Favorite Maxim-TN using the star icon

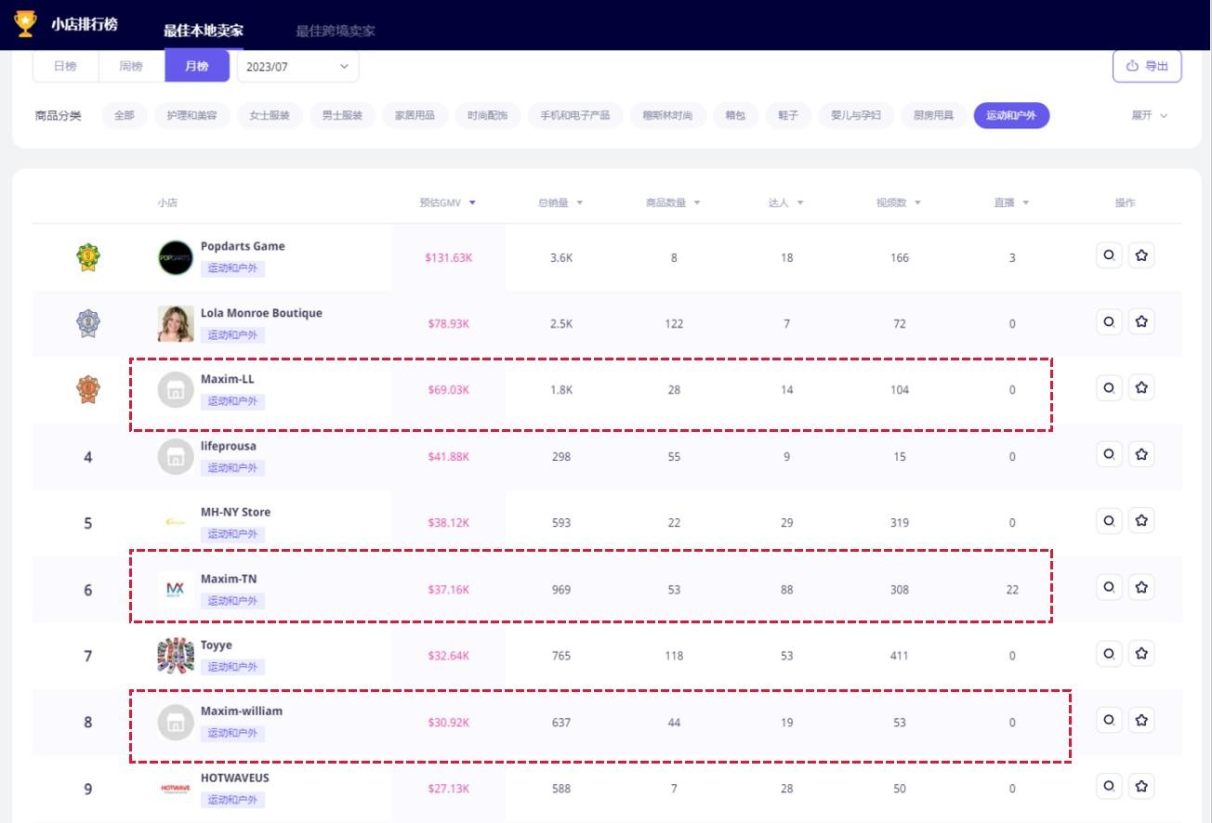click(1141, 587)
